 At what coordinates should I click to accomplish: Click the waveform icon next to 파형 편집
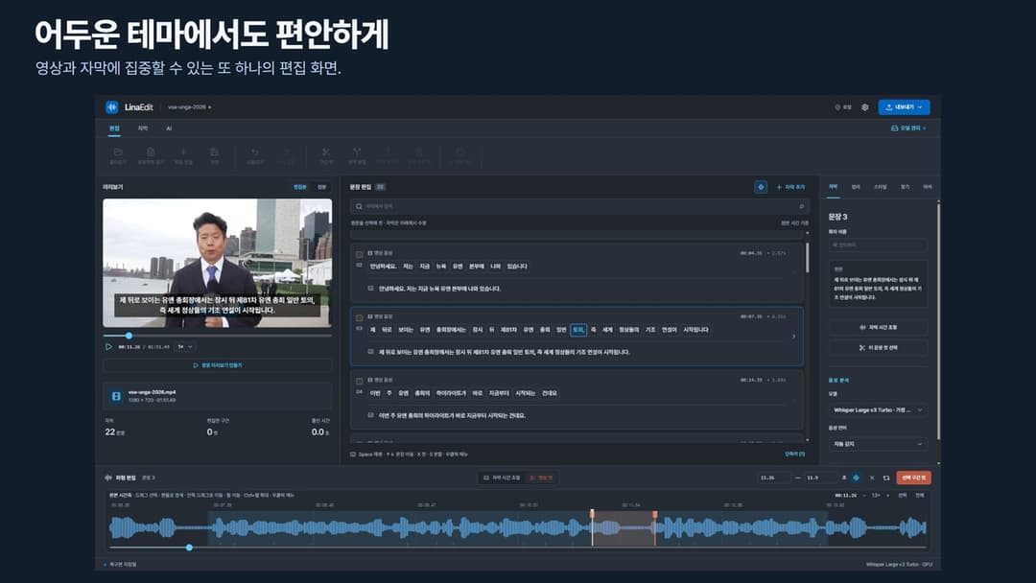(x=108, y=478)
